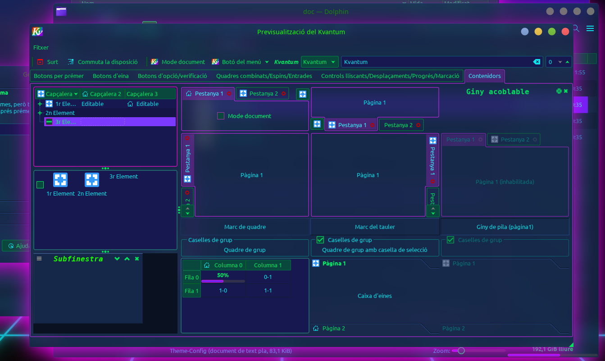Viewport: 605px width, 361px height.
Task: Open the Dolphin hamburger menu icon
Action: tap(590, 28)
